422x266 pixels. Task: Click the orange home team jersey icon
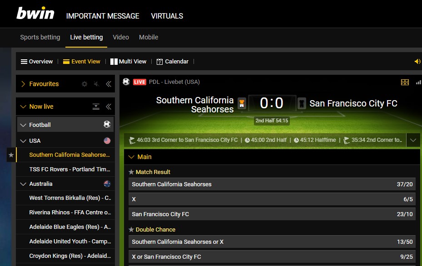(x=242, y=103)
